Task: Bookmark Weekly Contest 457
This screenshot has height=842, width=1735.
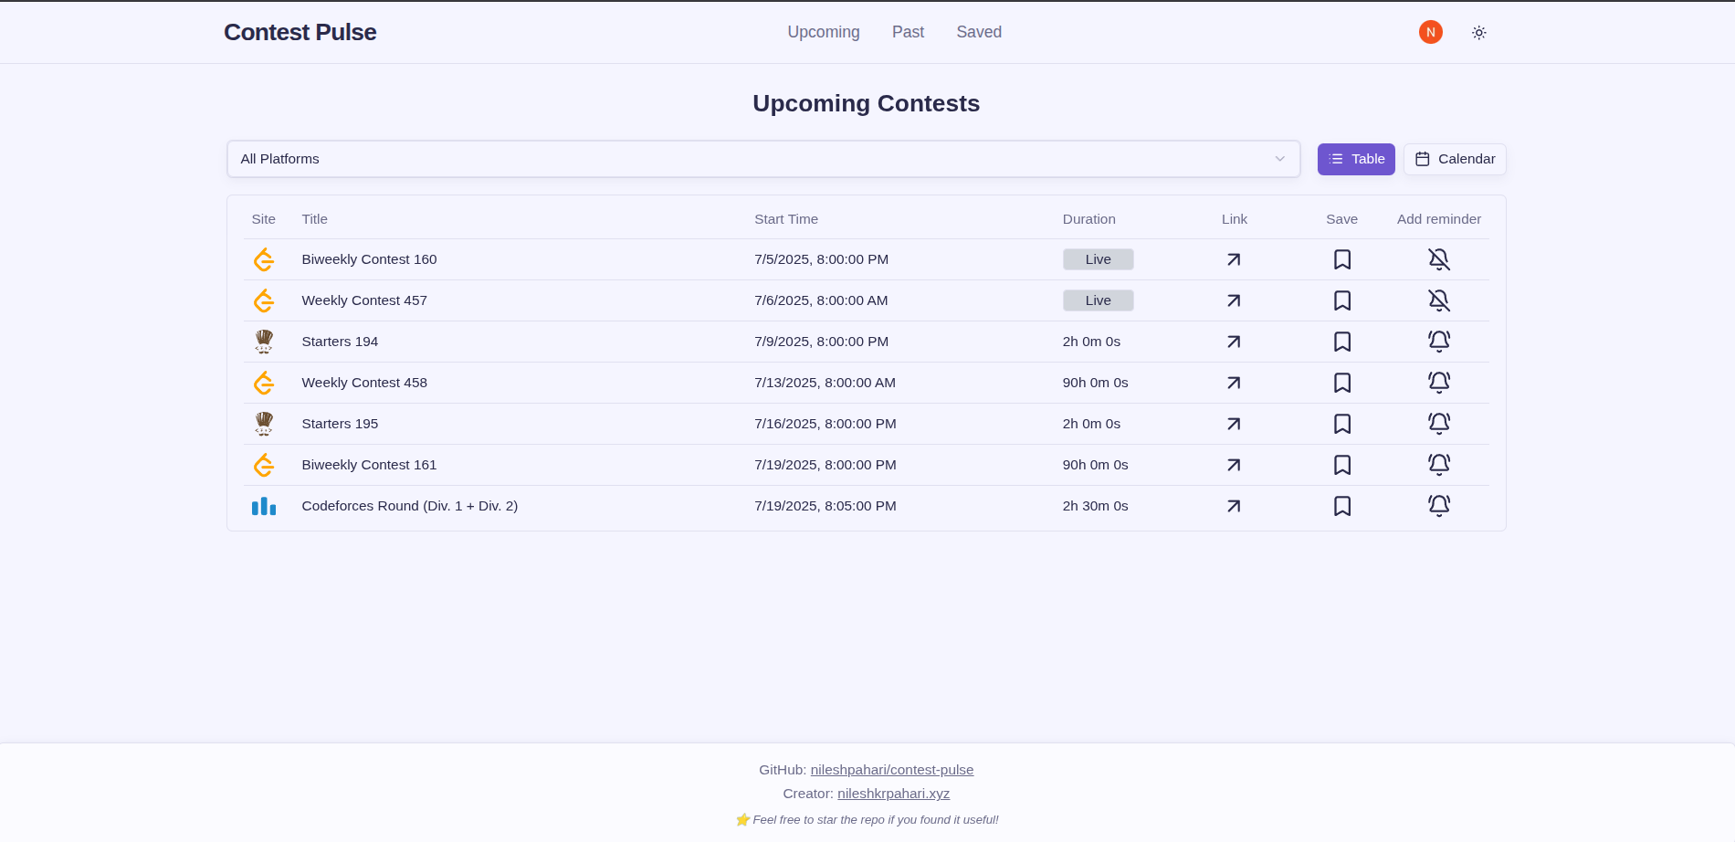Action: click(x=1342, y=300)
